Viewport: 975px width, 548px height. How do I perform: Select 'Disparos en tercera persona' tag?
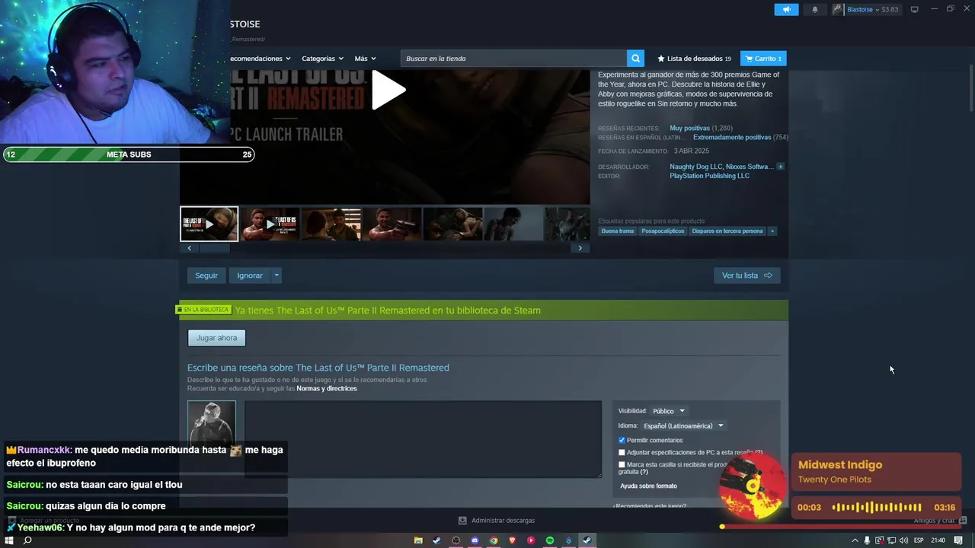[727, 231]
